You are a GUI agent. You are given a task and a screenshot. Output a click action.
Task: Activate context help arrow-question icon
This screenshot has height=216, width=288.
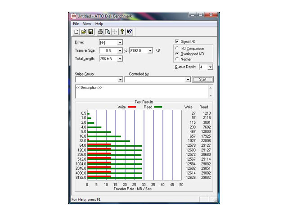pyautogui.click(x=129, y=32)
